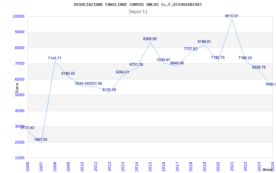Click the 2009 x-axis year label
276x173 pixels.
pyautogui.click(x=68, y=166)
